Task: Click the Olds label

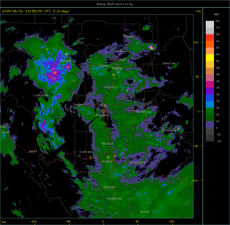Action: pyautogui.click(x=104, y=105)
